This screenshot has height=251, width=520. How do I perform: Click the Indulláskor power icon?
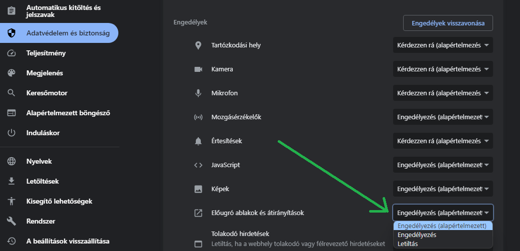click(x=11, y=133)
